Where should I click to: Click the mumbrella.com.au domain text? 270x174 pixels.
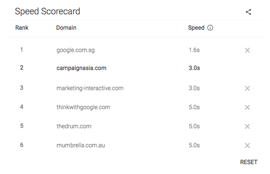[81, 145]
